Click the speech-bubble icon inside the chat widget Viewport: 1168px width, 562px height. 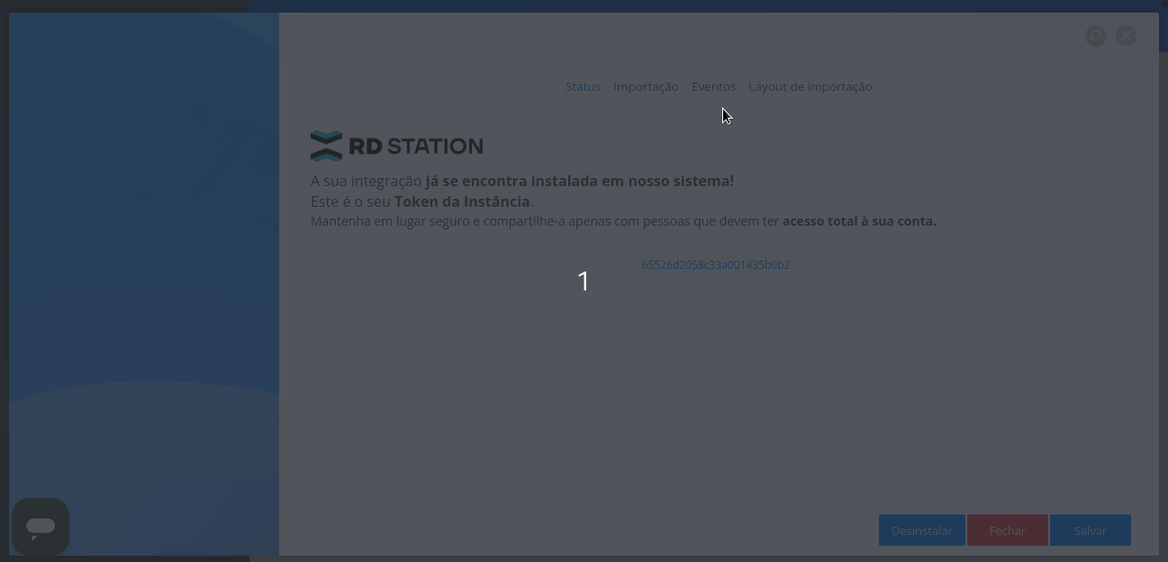(41, 526)
